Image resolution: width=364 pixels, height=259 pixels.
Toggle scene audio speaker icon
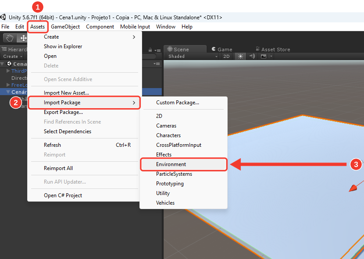point(252,56)
